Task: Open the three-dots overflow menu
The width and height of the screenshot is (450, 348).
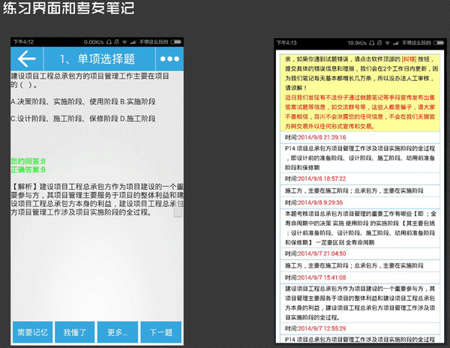Action: coord(170,59)
